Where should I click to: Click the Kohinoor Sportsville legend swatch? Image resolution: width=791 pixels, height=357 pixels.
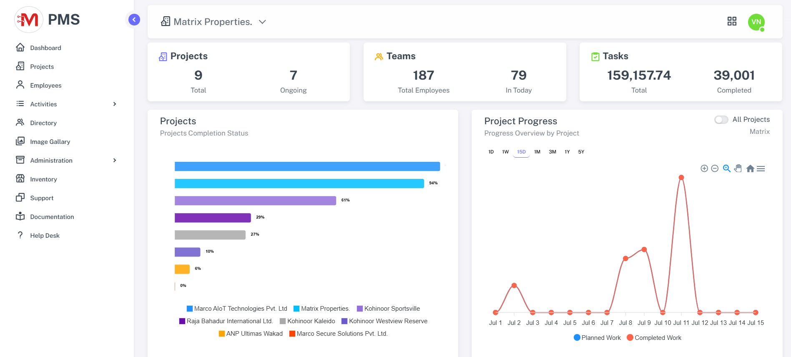pos(360,309)
